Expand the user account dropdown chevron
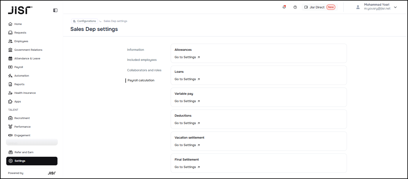 click(x=395, y=7)
